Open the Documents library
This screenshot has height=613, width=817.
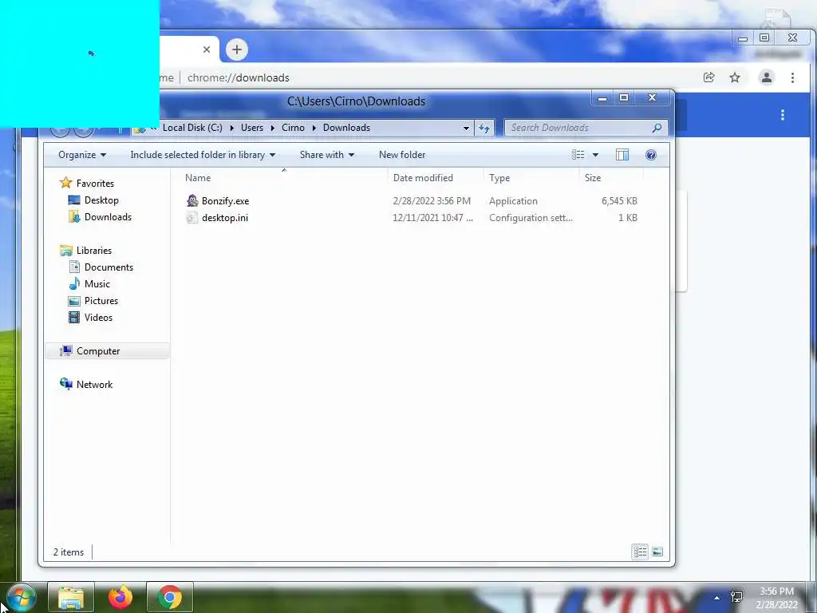pos(109,267)
